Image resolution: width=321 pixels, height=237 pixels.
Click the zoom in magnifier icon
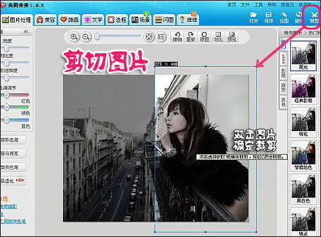[x=74, y=37]
